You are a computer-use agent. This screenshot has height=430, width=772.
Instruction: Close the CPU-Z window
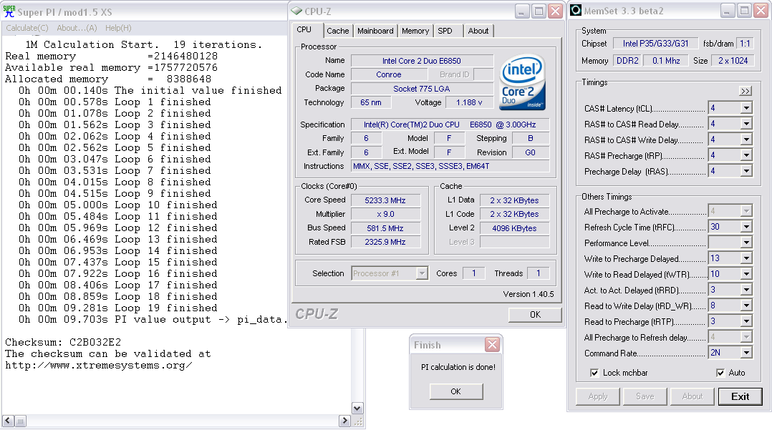coord(556,11)
